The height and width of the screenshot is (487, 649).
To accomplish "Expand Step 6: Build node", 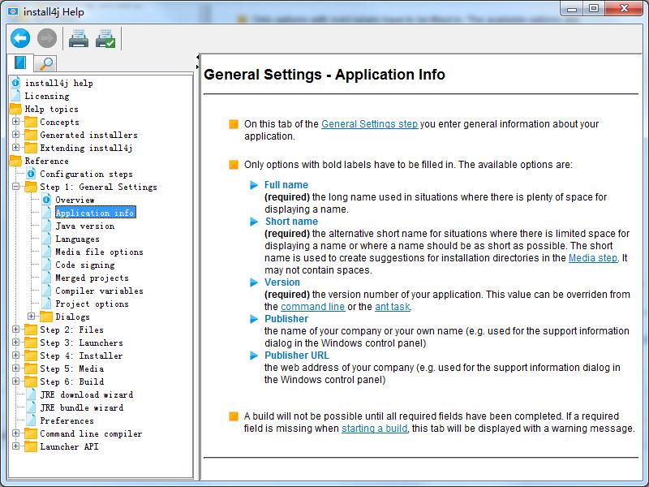I will click(15, 381).
